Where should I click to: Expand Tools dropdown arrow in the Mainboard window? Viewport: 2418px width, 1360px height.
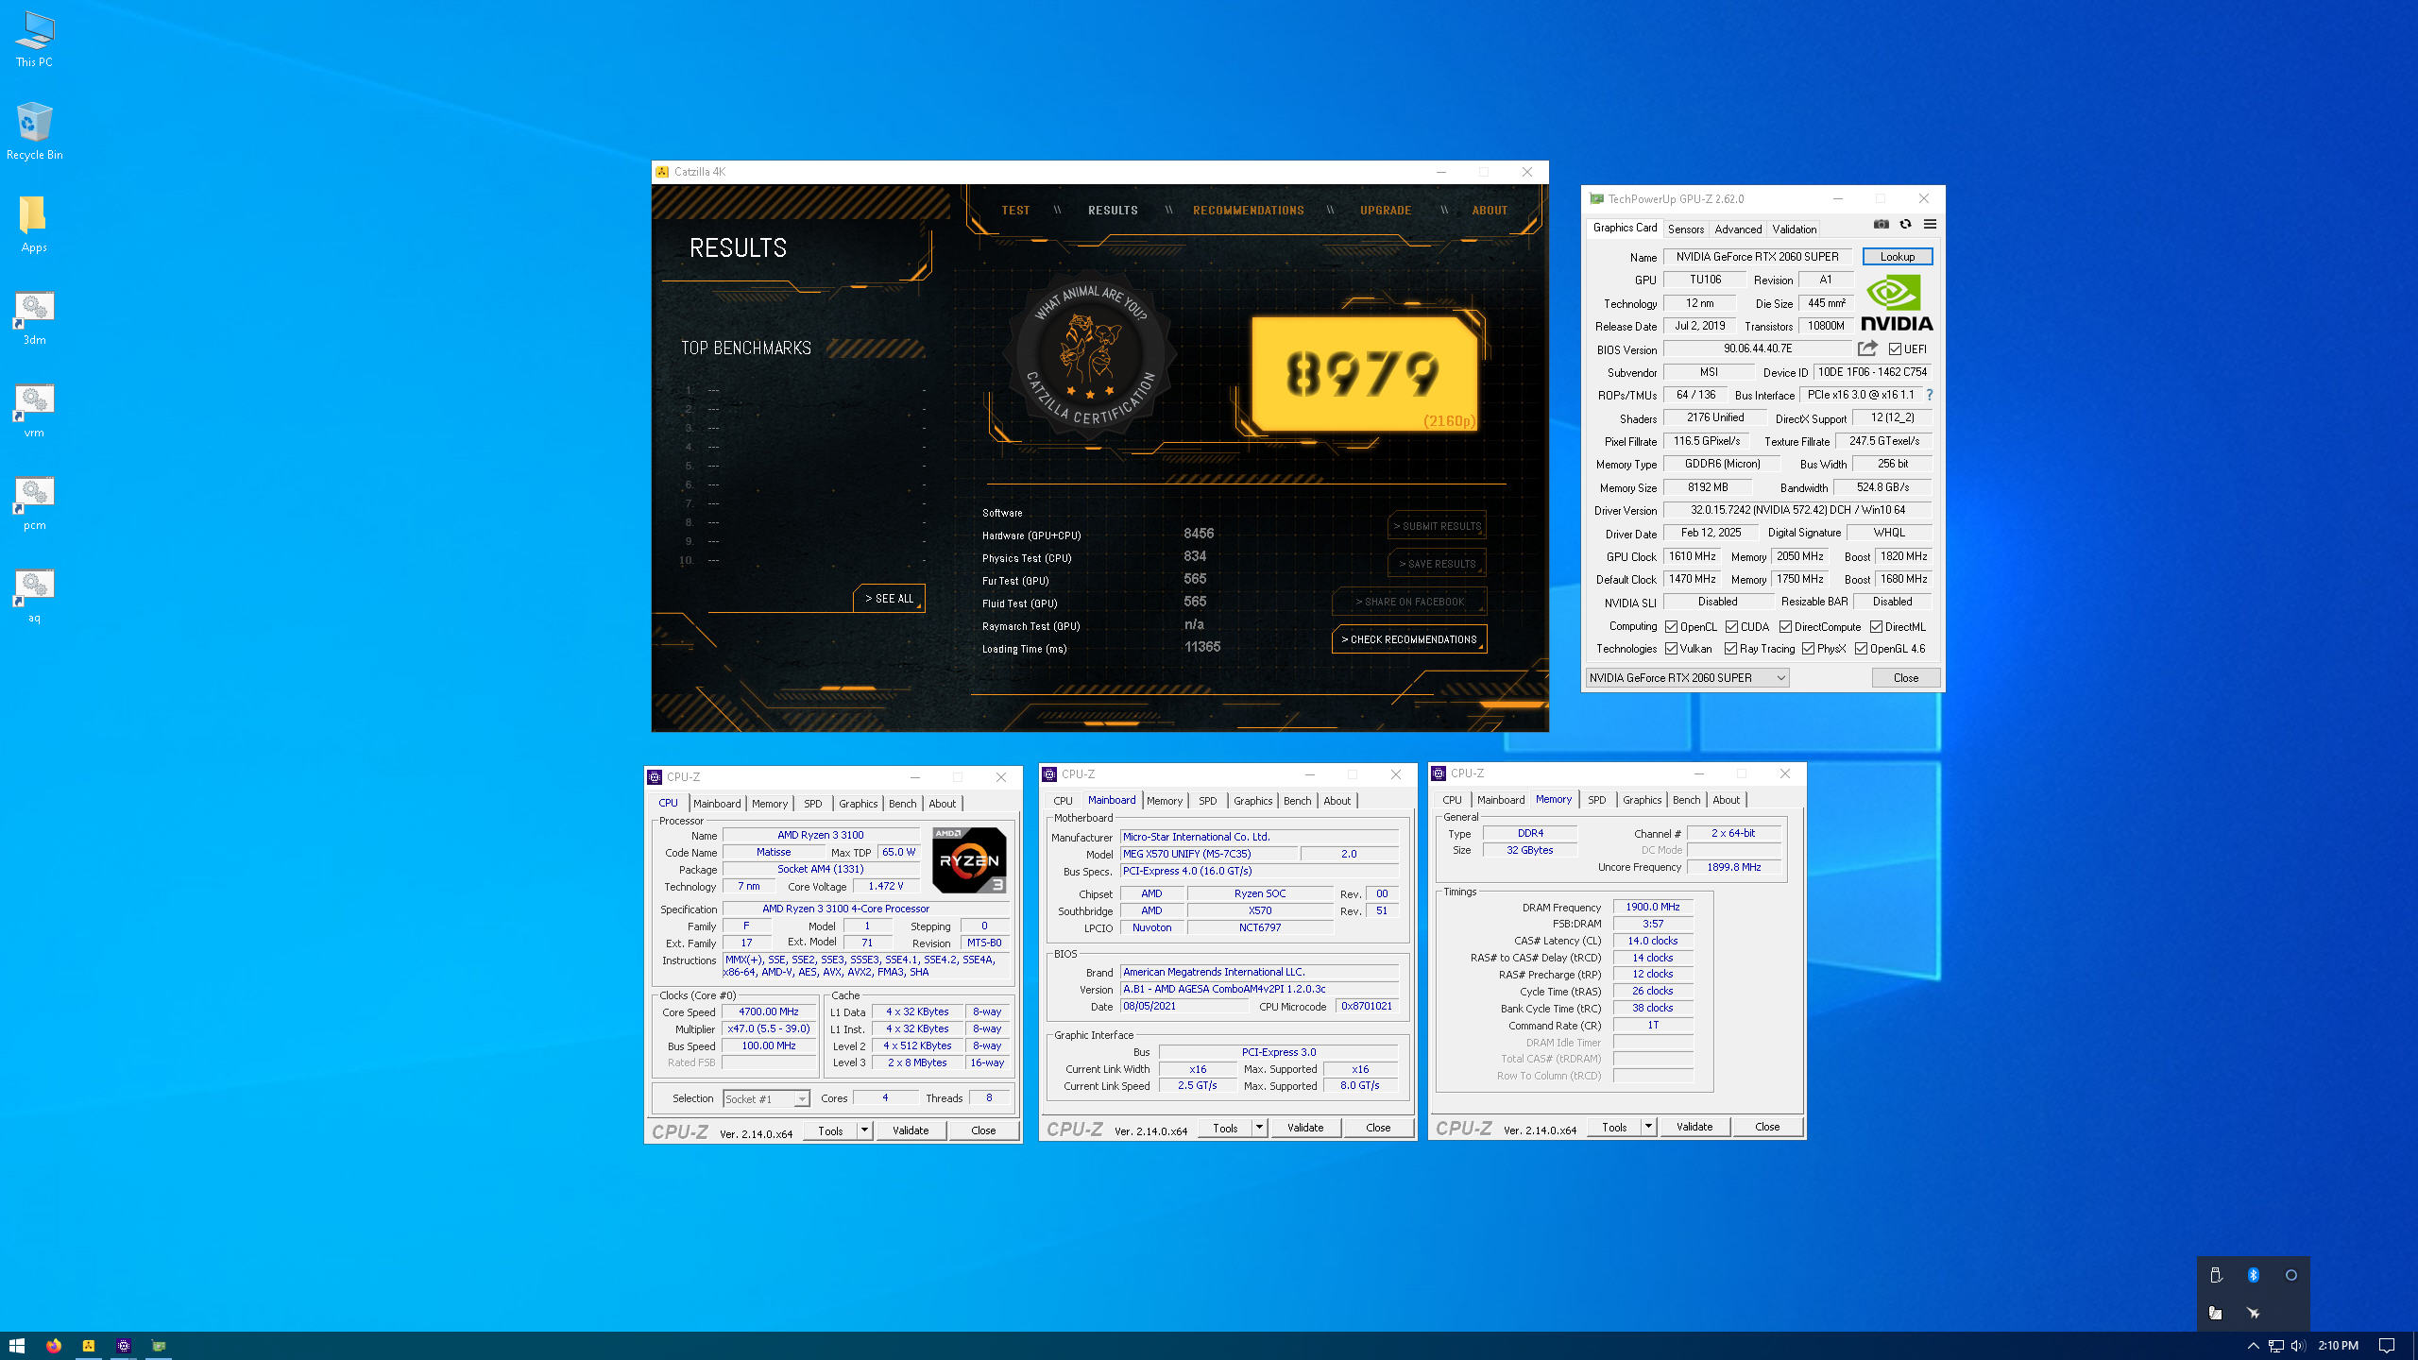tap(1259, 1128)
